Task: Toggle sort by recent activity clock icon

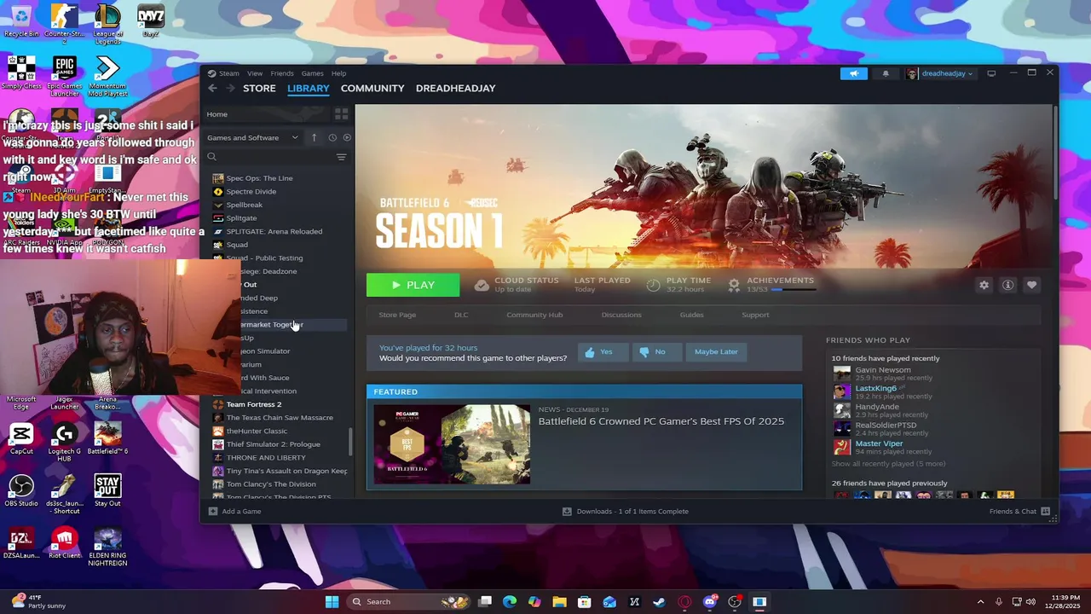Action: point(332,137)
